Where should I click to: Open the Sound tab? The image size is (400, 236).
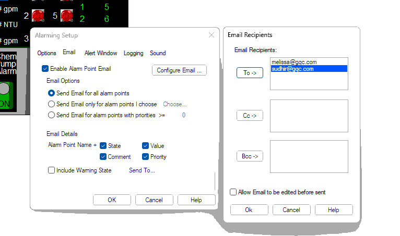click(158, 53)
